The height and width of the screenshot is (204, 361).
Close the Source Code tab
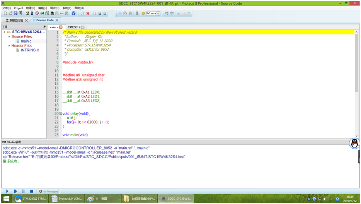click(x=57, y=20)
